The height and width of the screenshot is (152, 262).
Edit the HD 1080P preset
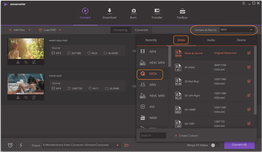coord(249,110)
